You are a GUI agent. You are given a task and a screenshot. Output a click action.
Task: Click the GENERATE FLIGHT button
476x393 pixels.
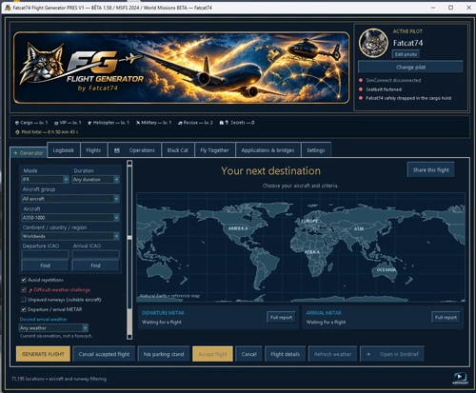tap(43, 354)
